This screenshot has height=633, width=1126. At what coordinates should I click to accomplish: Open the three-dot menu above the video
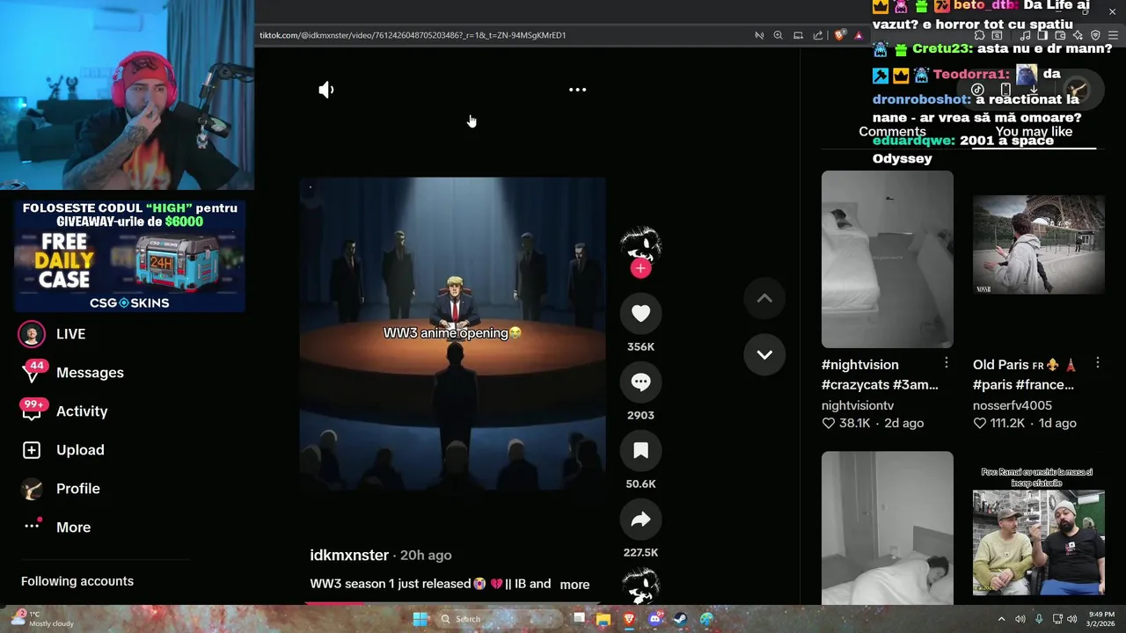pos(577,90)
